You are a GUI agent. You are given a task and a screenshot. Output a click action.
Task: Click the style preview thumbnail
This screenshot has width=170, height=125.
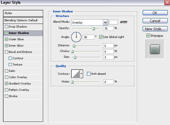(x=155, y=49)
